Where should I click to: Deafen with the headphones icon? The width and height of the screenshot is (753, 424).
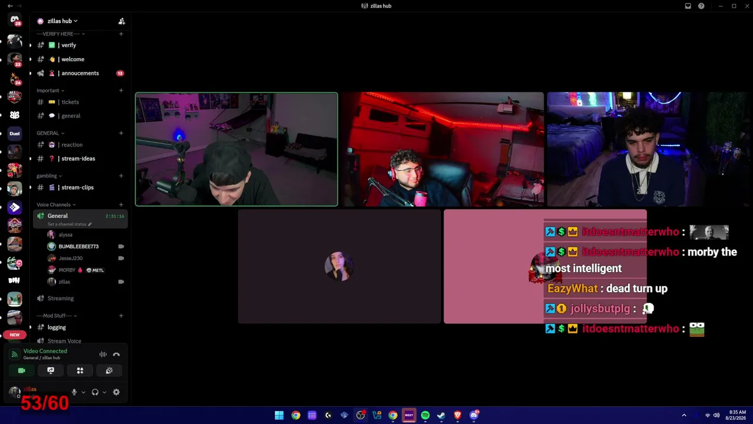click(x=95, y=392)
